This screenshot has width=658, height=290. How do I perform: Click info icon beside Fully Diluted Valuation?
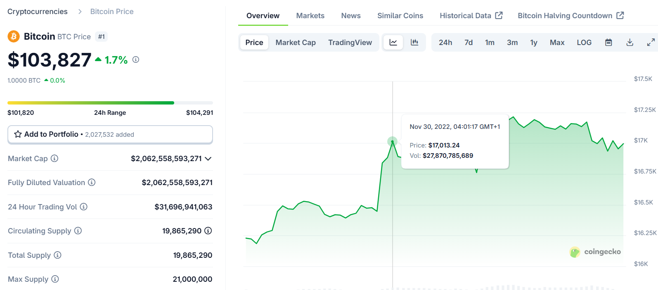pos(92,183)
